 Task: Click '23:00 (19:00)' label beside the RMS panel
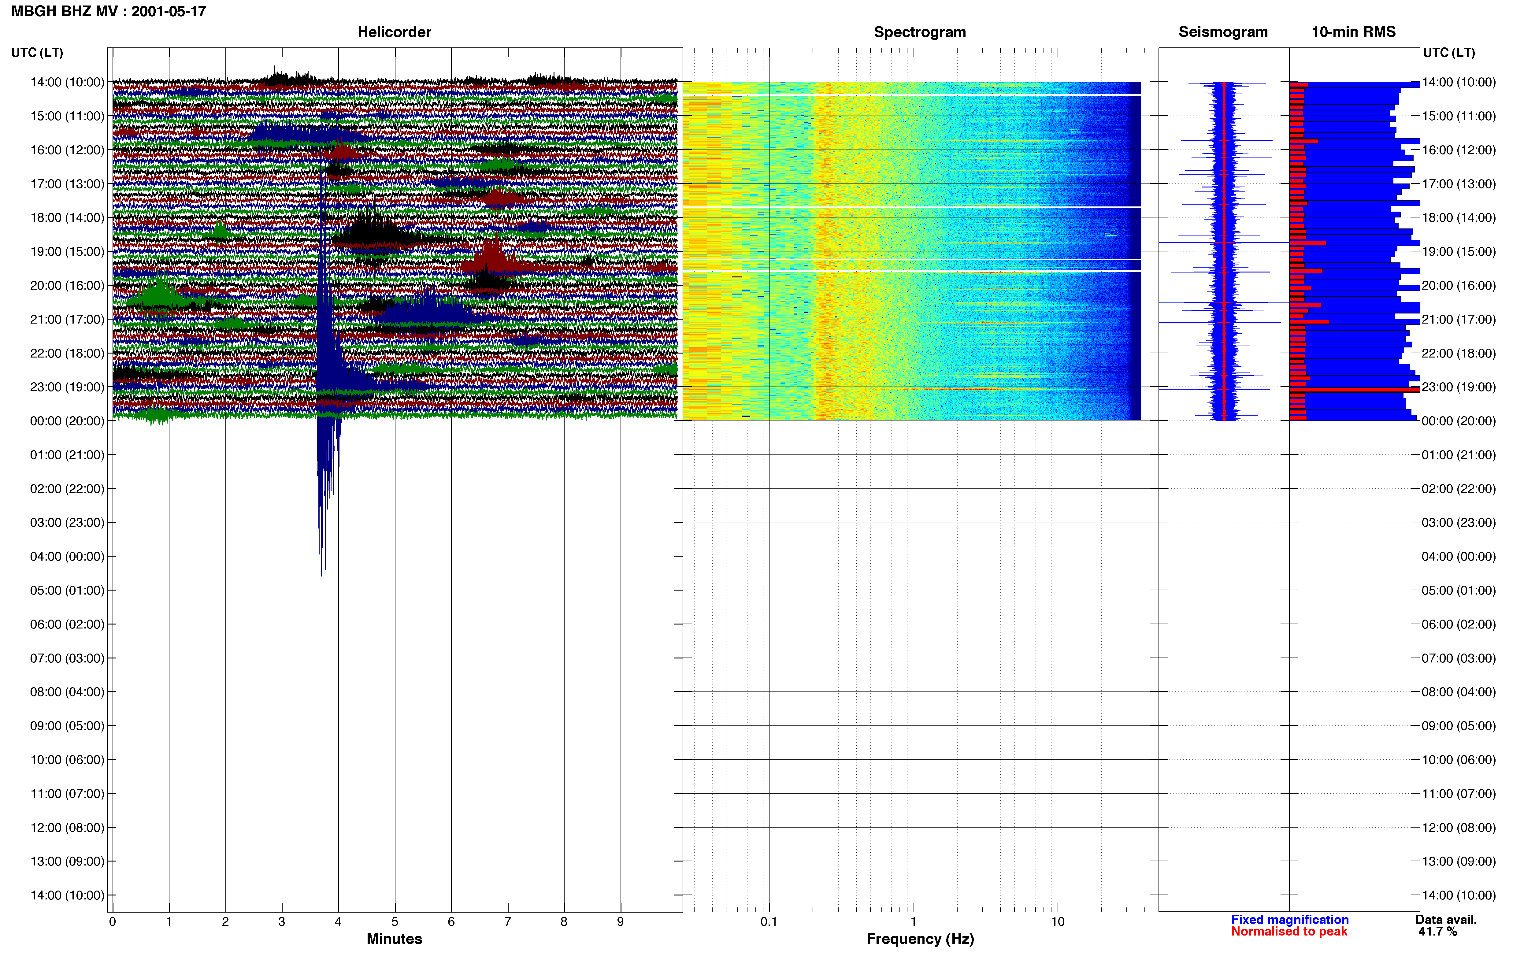tap(1459, 387)
